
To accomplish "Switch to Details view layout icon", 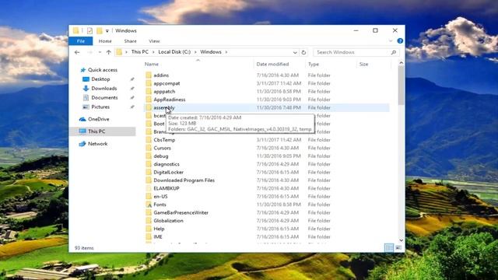I will pyautogui.click(x=389, y=247).
